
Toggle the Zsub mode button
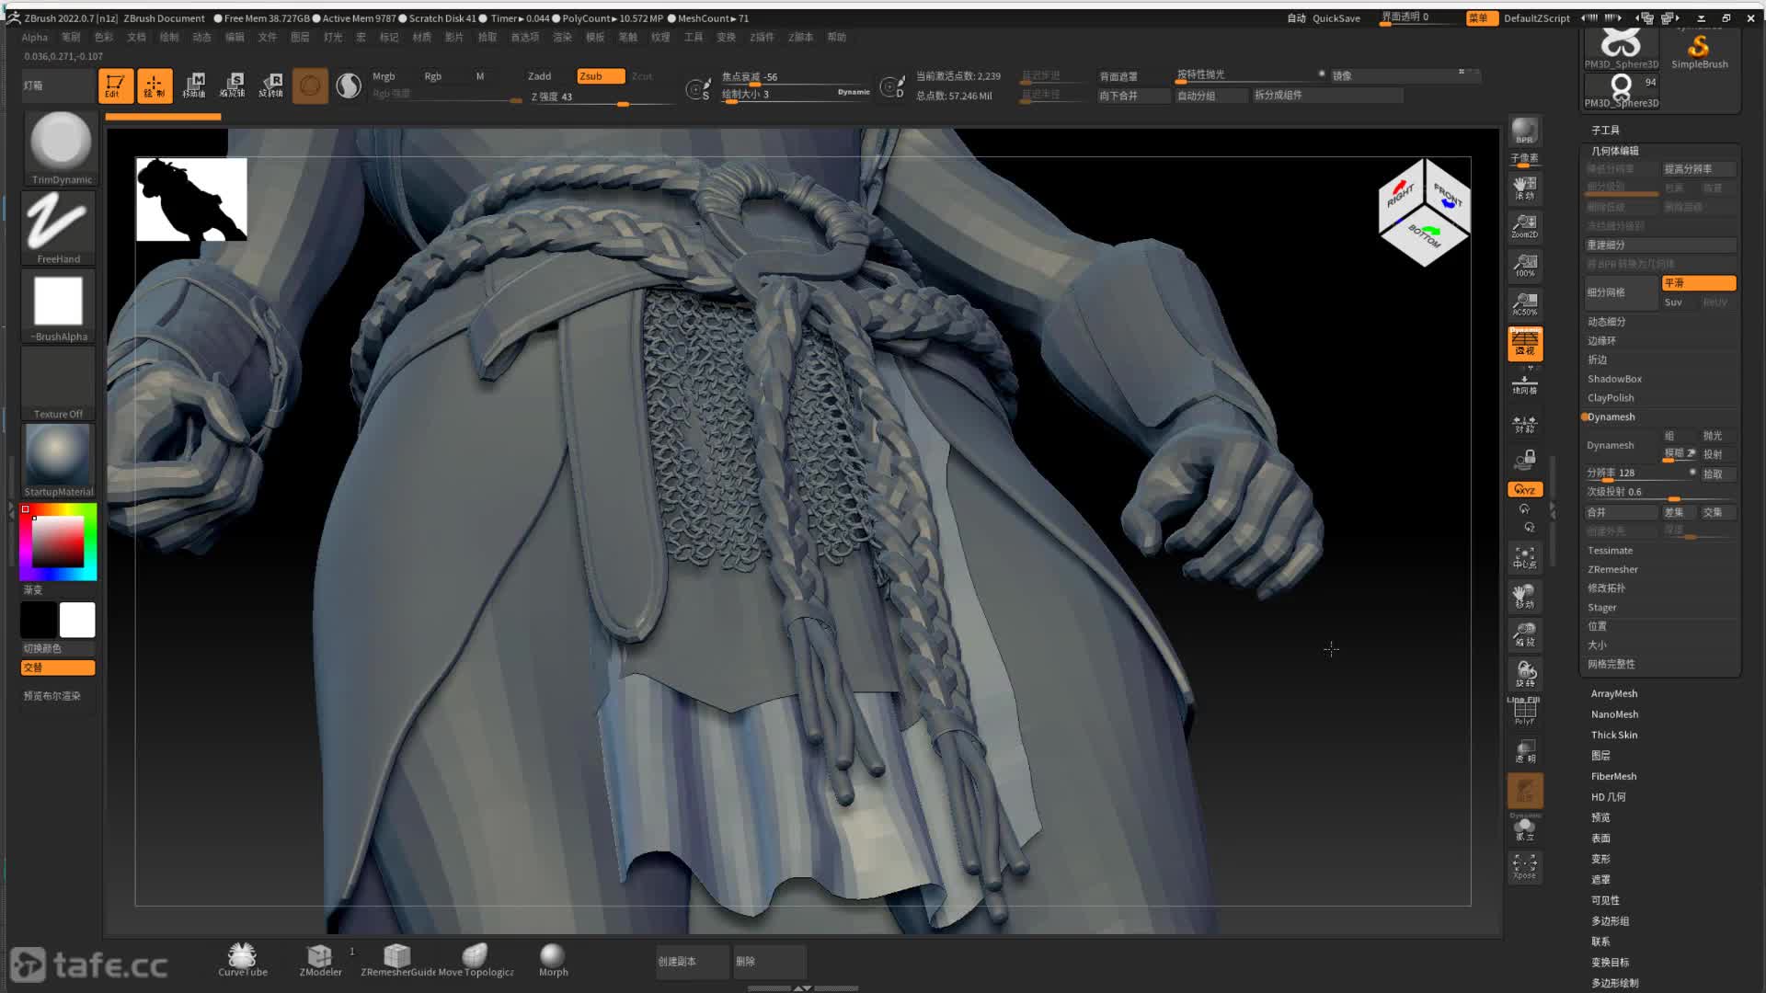[x=600, y=76]
